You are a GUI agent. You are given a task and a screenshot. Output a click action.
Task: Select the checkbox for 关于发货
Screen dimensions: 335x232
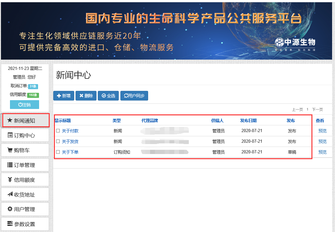tap(58, 141)
